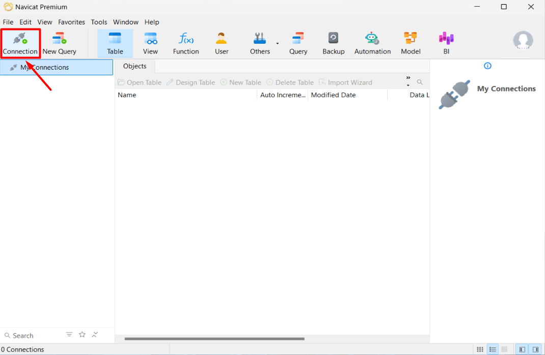Image resolution: width=545 pixels, height=355 pixels.
Task: Launch the Import Wizard
Action: pos(345,82)
